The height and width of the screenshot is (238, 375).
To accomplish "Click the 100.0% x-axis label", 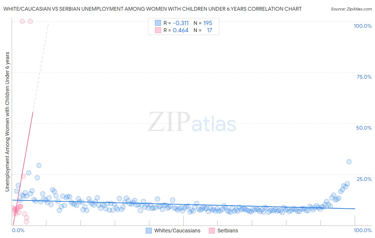I will [x=363, y=230].
